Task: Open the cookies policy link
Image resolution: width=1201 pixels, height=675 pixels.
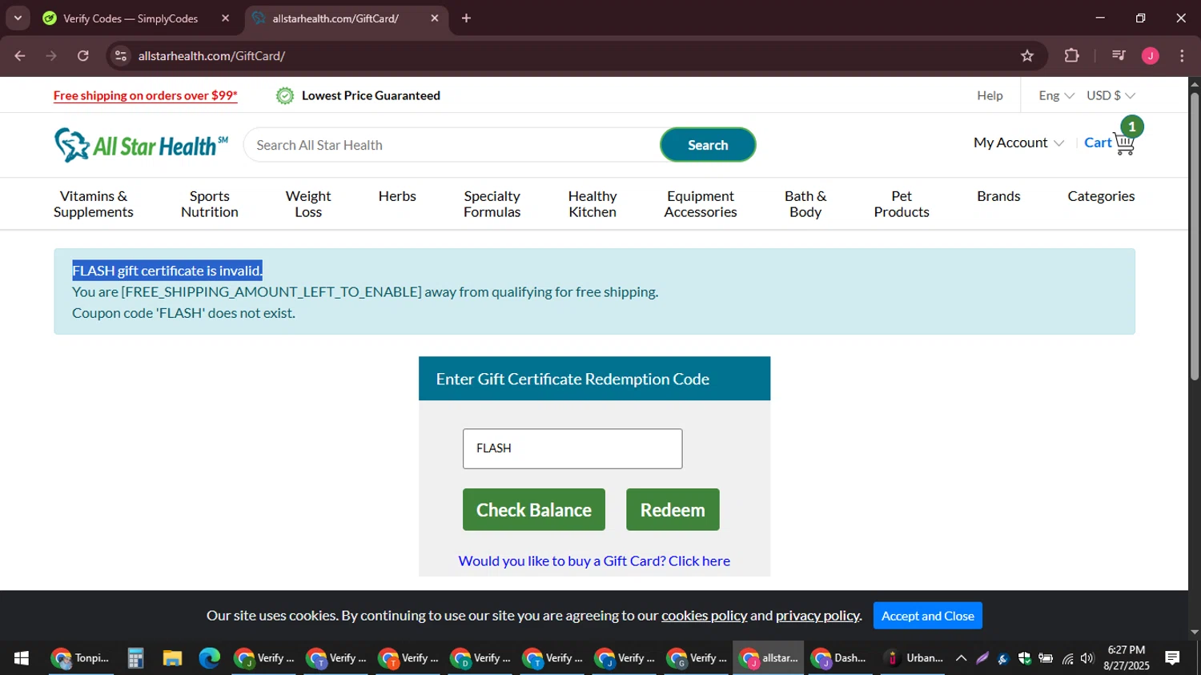Action: point(704,615)
